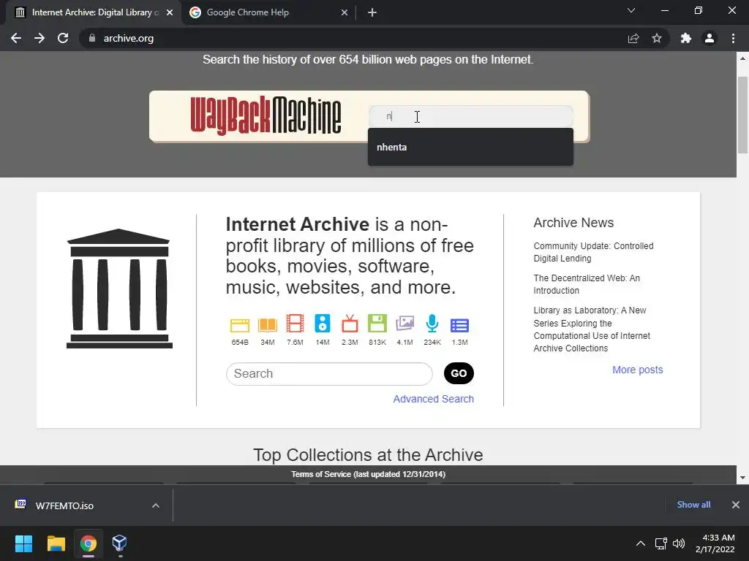Open File Explorer from the taskbar
The height and width of the screenshot is (561, 749).
coord(56,543)
